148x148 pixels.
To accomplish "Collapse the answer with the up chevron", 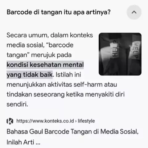I will (134, 12).
